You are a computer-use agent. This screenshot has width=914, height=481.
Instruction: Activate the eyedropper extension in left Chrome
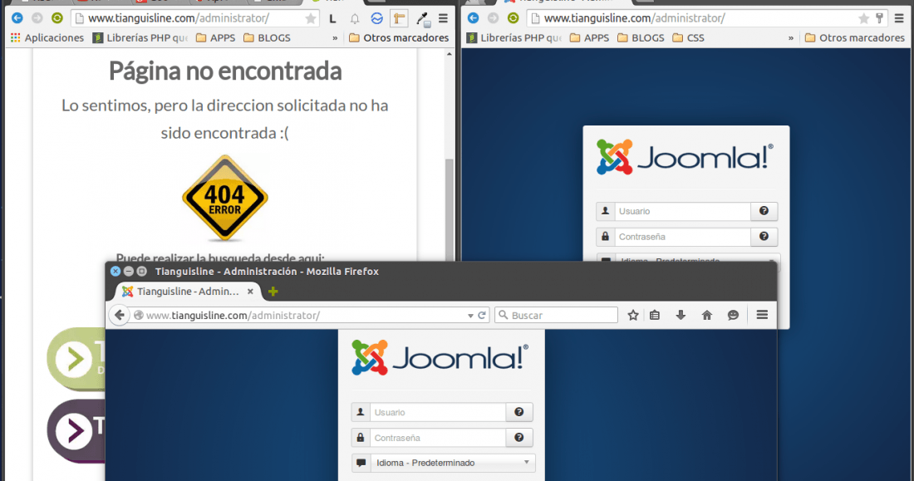pyautogui.click(x=423, y=19)
